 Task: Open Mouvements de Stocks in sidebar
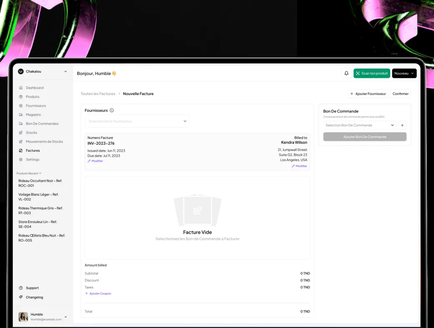[x=44, y=142]
